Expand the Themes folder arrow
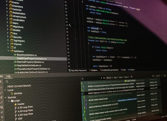 point(8,44)
